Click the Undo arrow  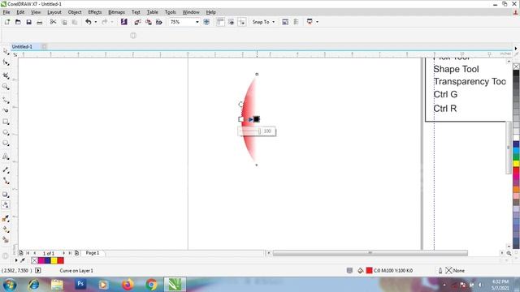89,22
